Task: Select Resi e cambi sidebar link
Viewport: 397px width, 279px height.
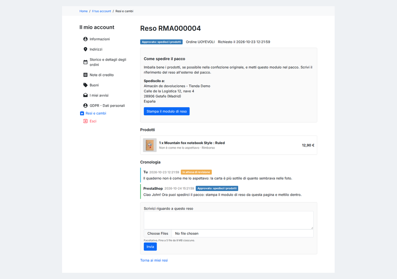Action: coord(96,113)
